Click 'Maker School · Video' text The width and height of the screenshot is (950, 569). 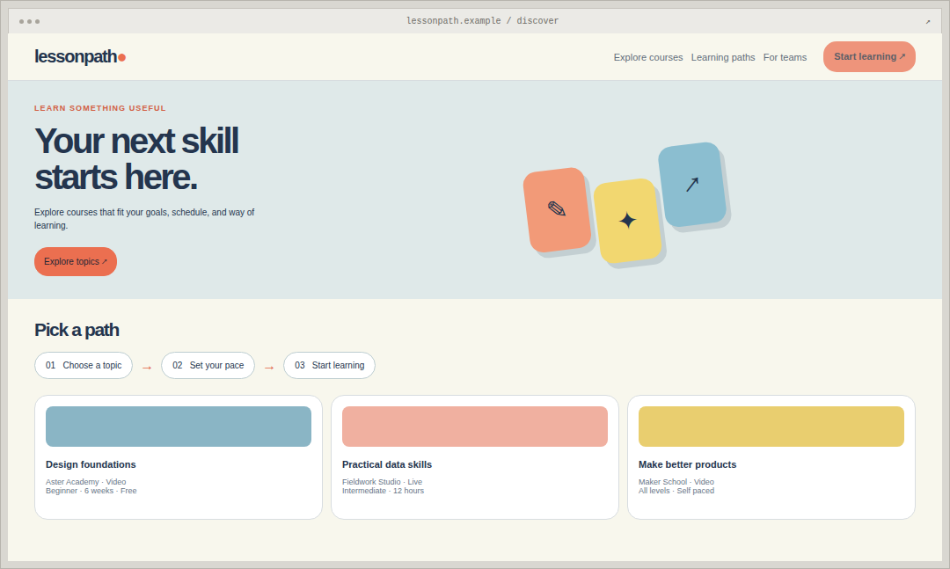click(x=676, y=482)
